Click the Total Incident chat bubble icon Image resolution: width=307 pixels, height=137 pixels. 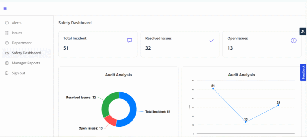130,40
